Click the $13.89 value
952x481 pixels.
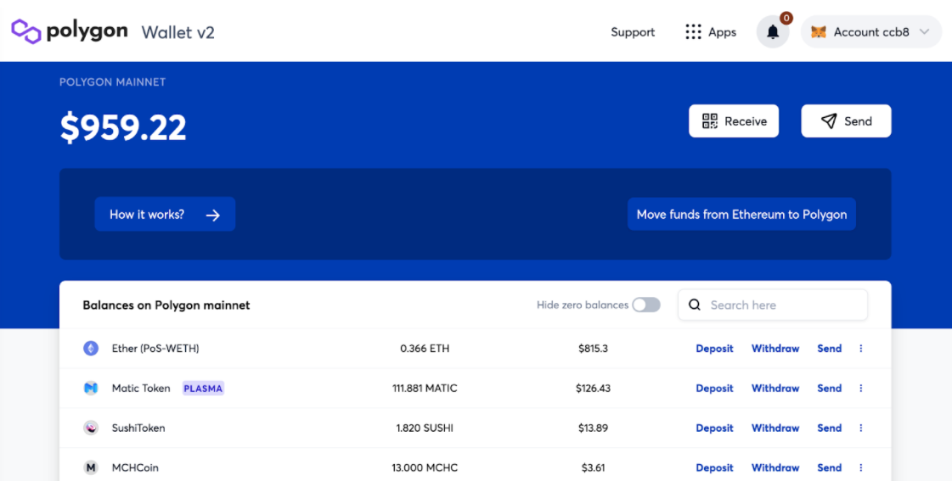[593, 428]
